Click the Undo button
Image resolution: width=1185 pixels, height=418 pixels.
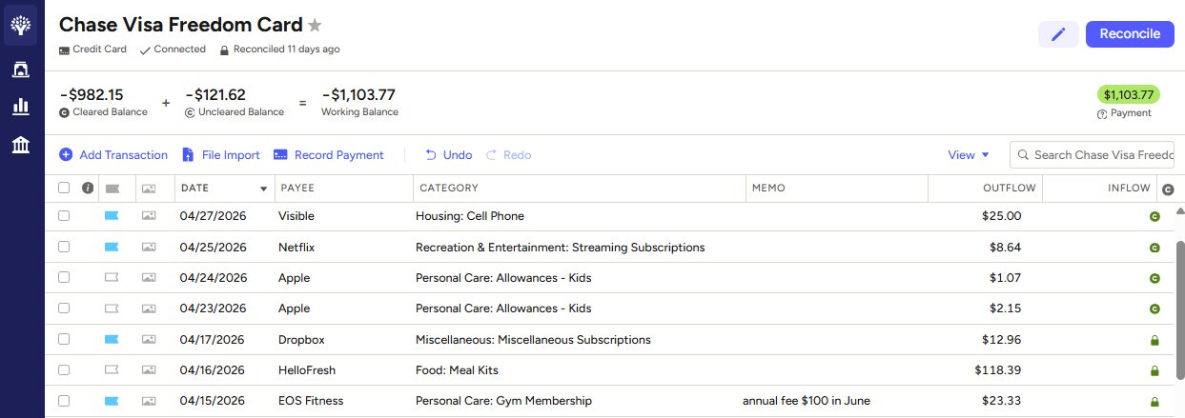pyautogui.click(x=448, y=154)
